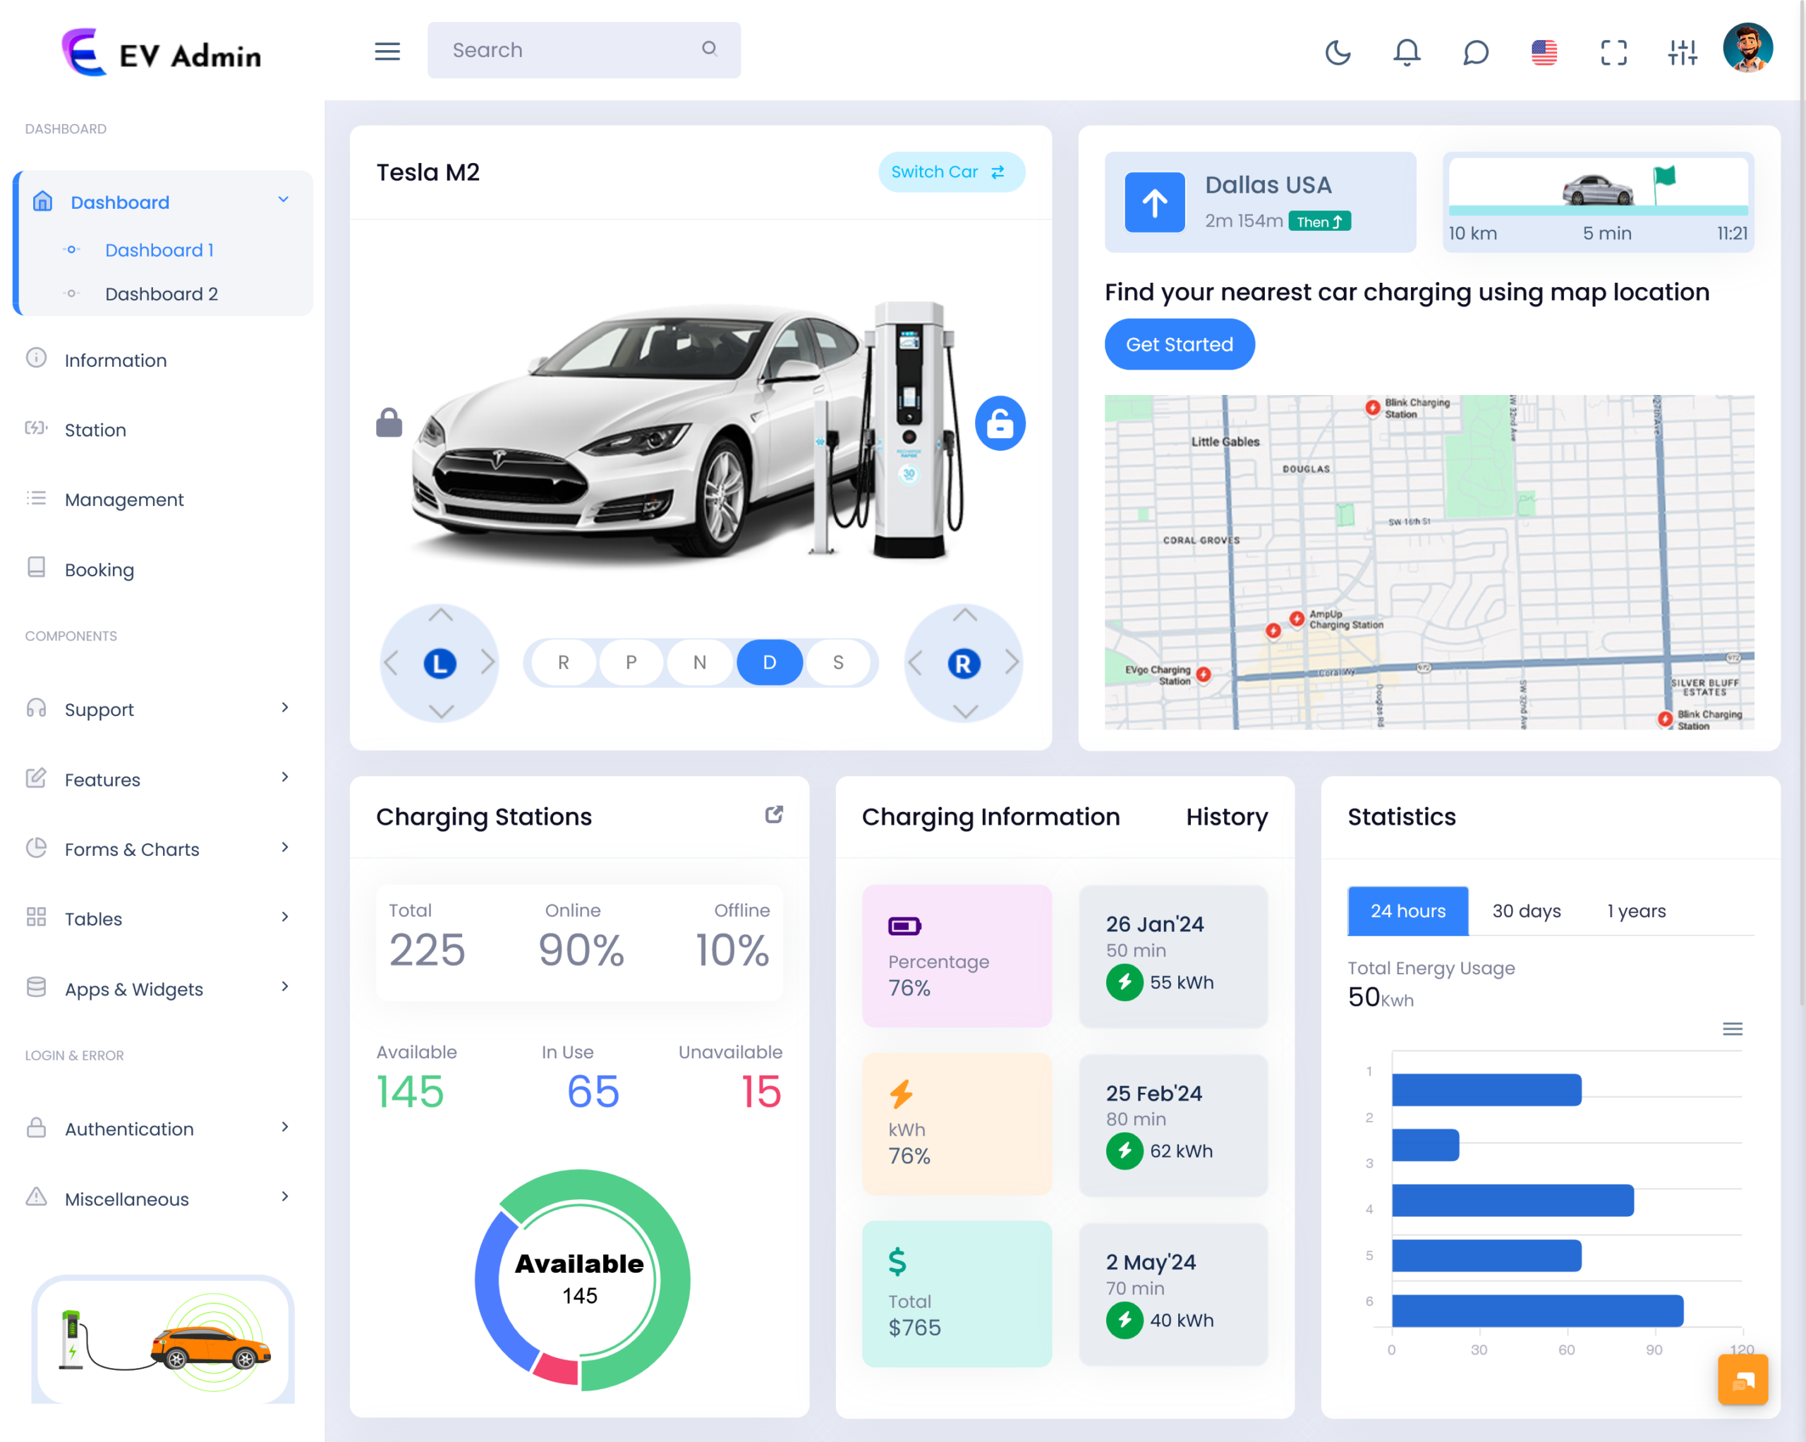This screenshot has height=1442, width=1806.
Task: Select the 1 years tab
Action: point(1636,911)
